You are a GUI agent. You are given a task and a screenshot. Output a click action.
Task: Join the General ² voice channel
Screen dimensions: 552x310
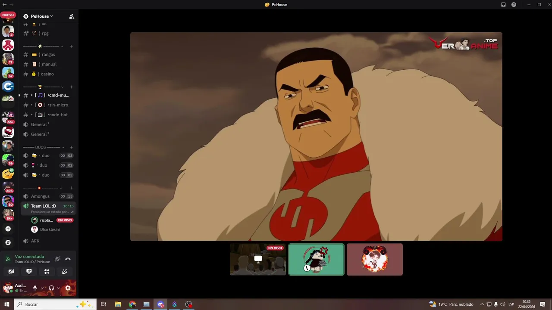pos(48,134)
